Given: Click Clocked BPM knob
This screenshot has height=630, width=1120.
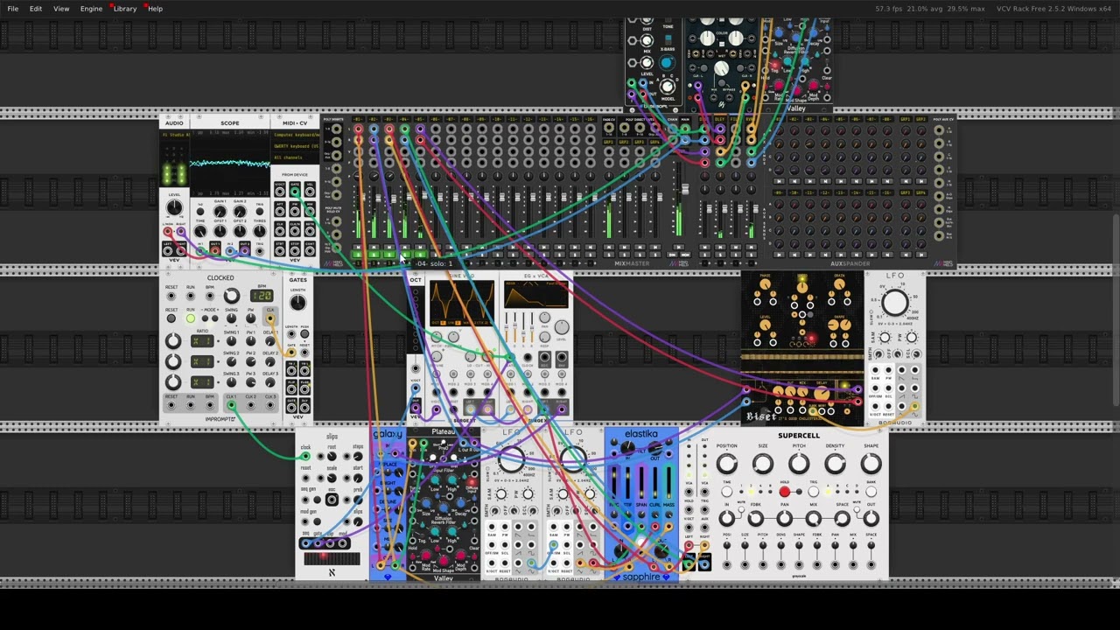Looking at the screenshot, I should 232,295.
